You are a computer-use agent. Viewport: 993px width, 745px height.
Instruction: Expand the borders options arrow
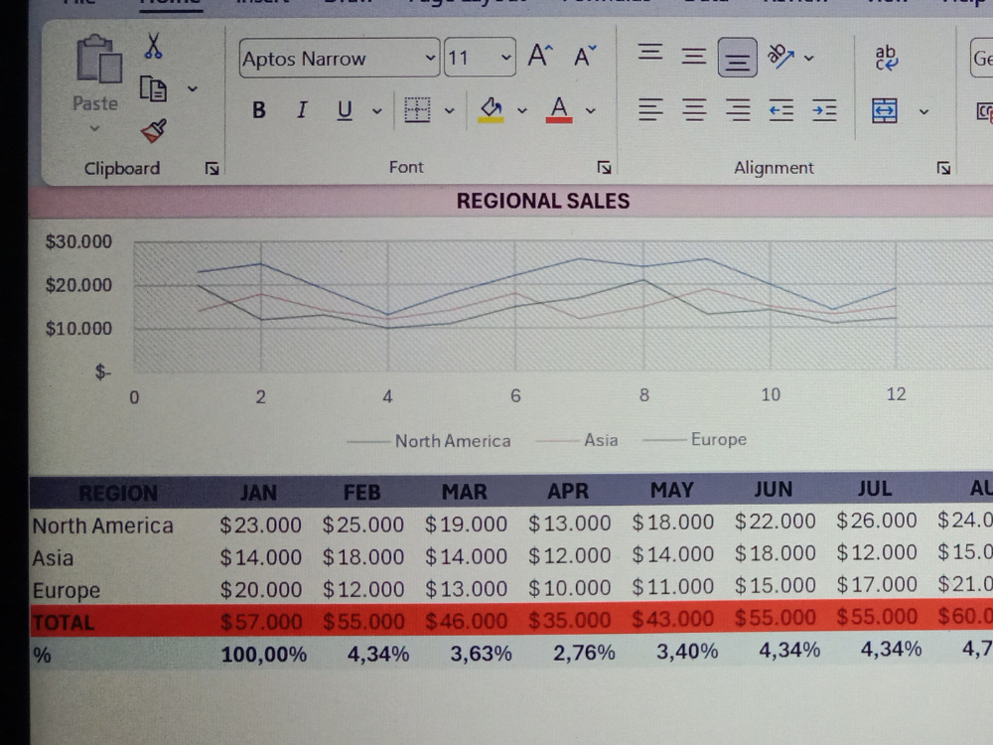[x=450, y=111]
